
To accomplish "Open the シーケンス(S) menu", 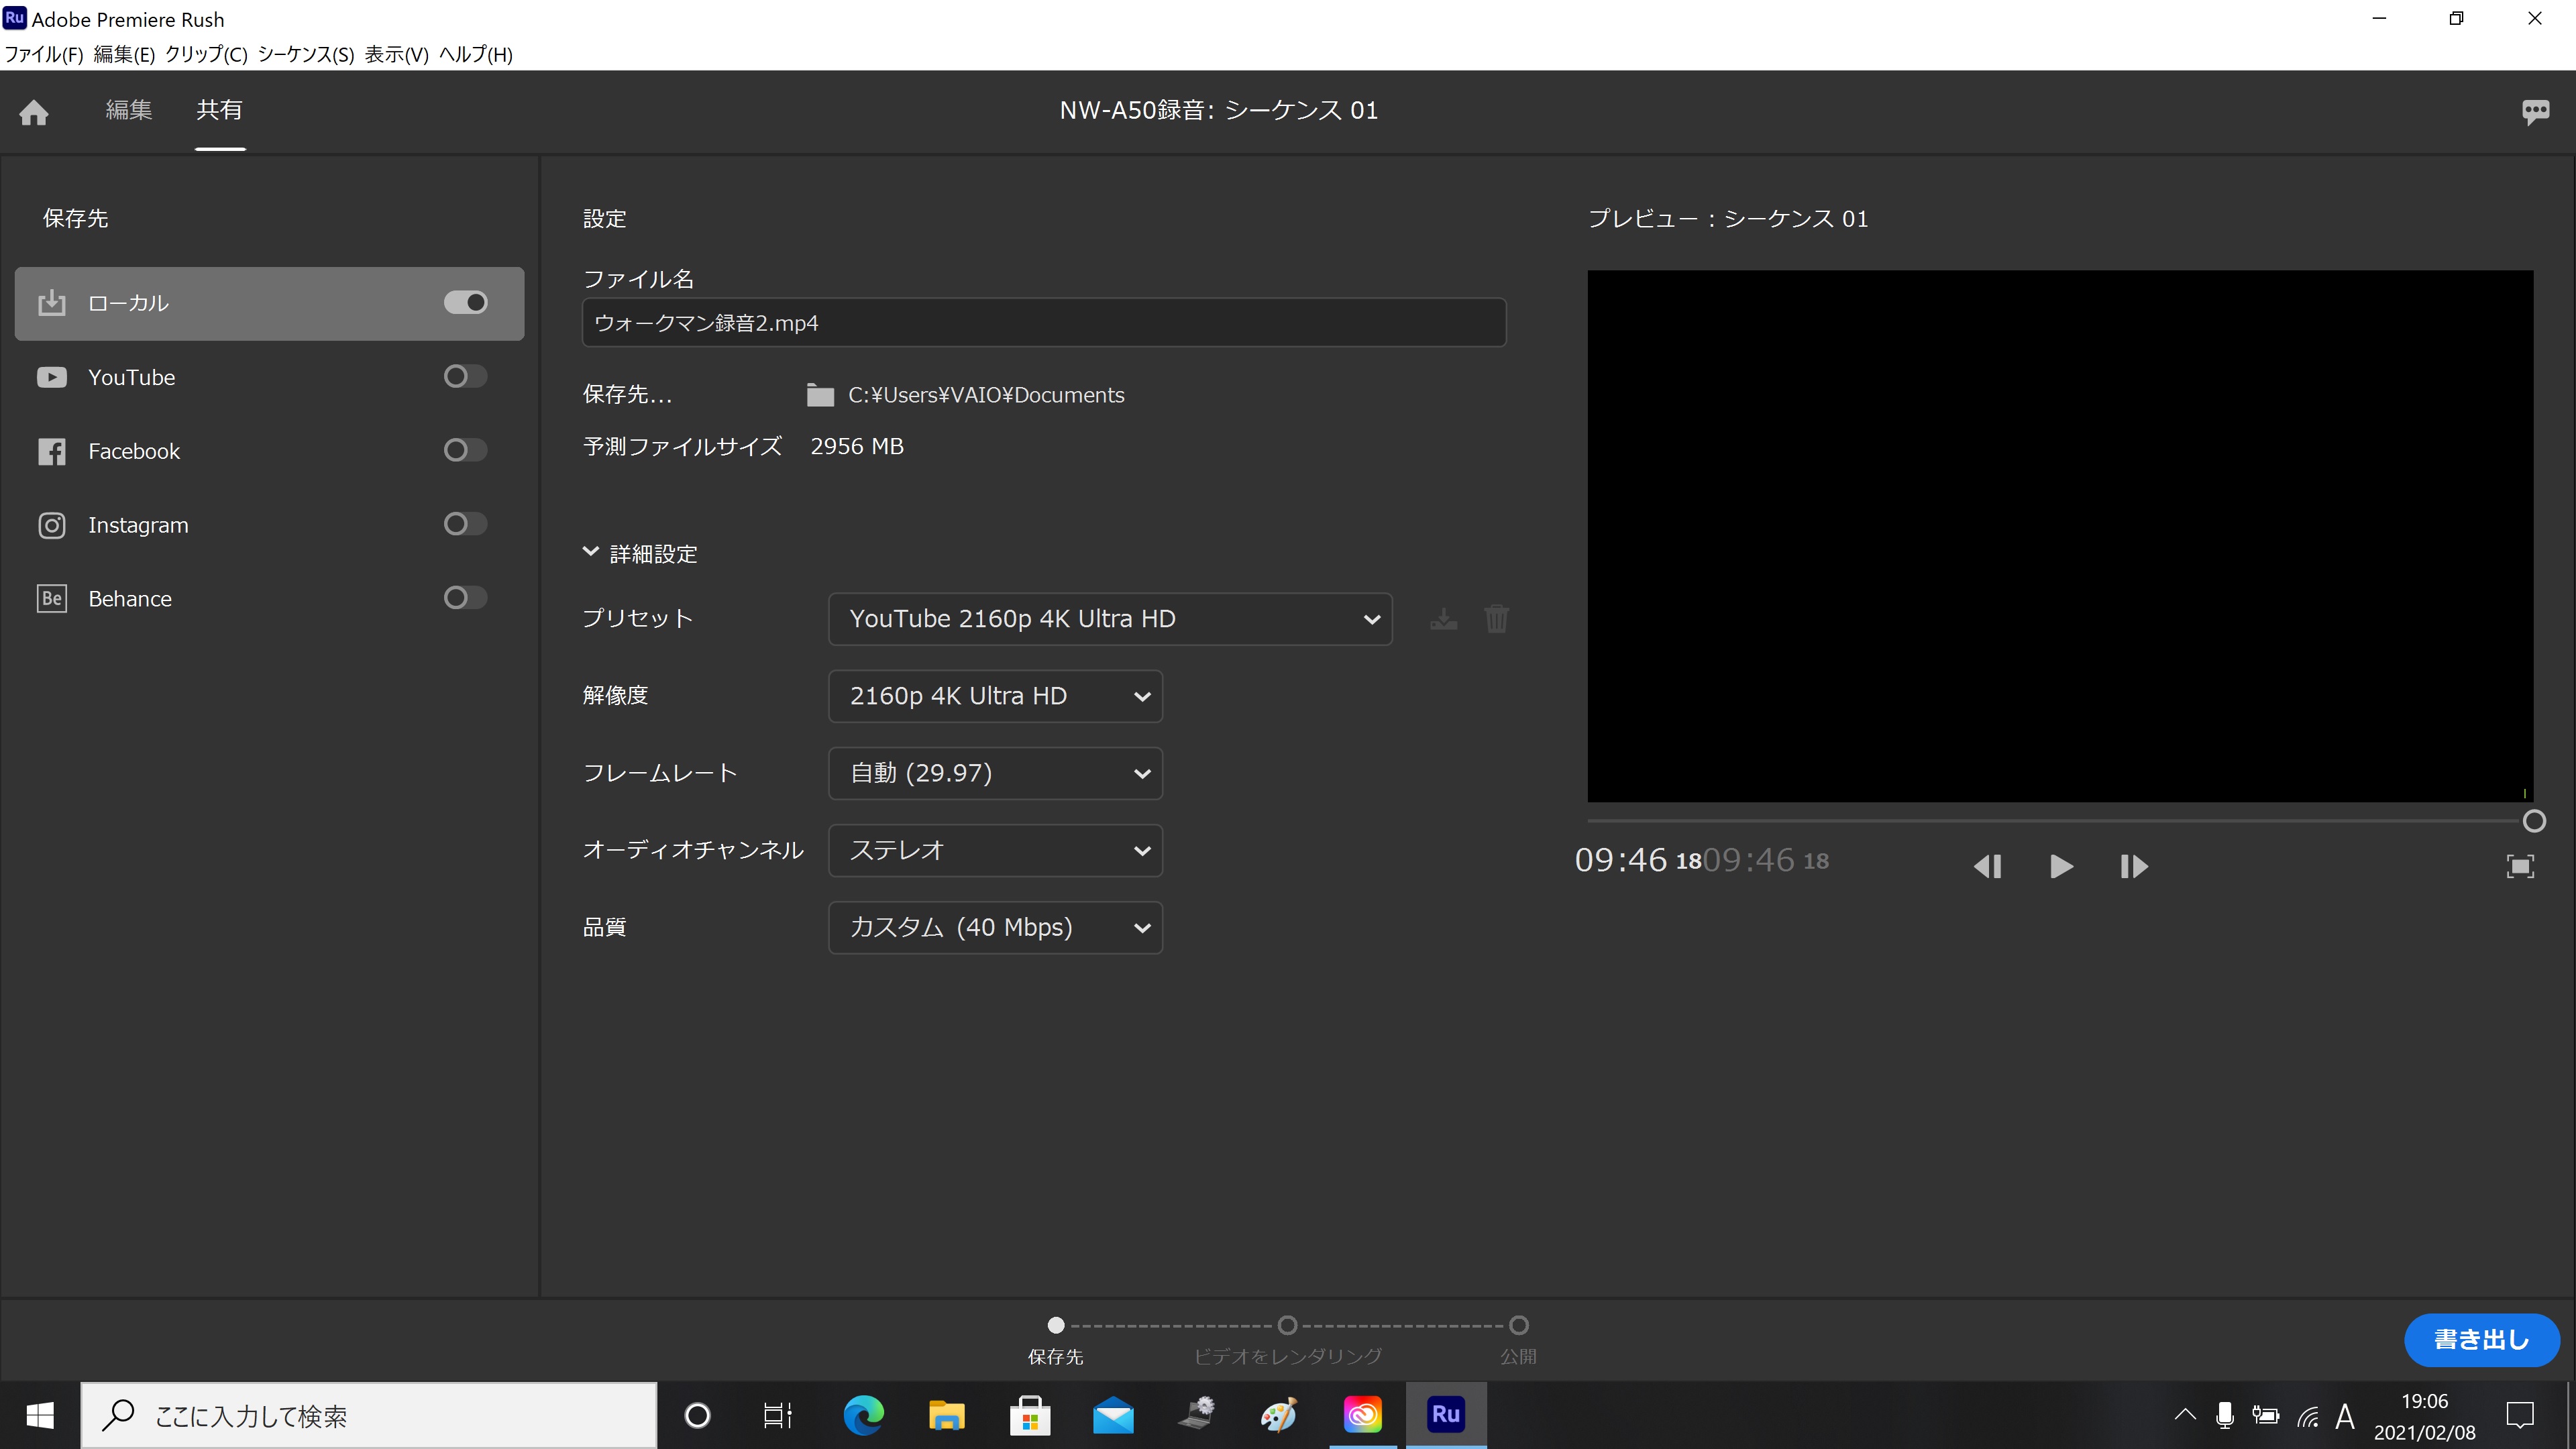I will click(x=306, y=54).
